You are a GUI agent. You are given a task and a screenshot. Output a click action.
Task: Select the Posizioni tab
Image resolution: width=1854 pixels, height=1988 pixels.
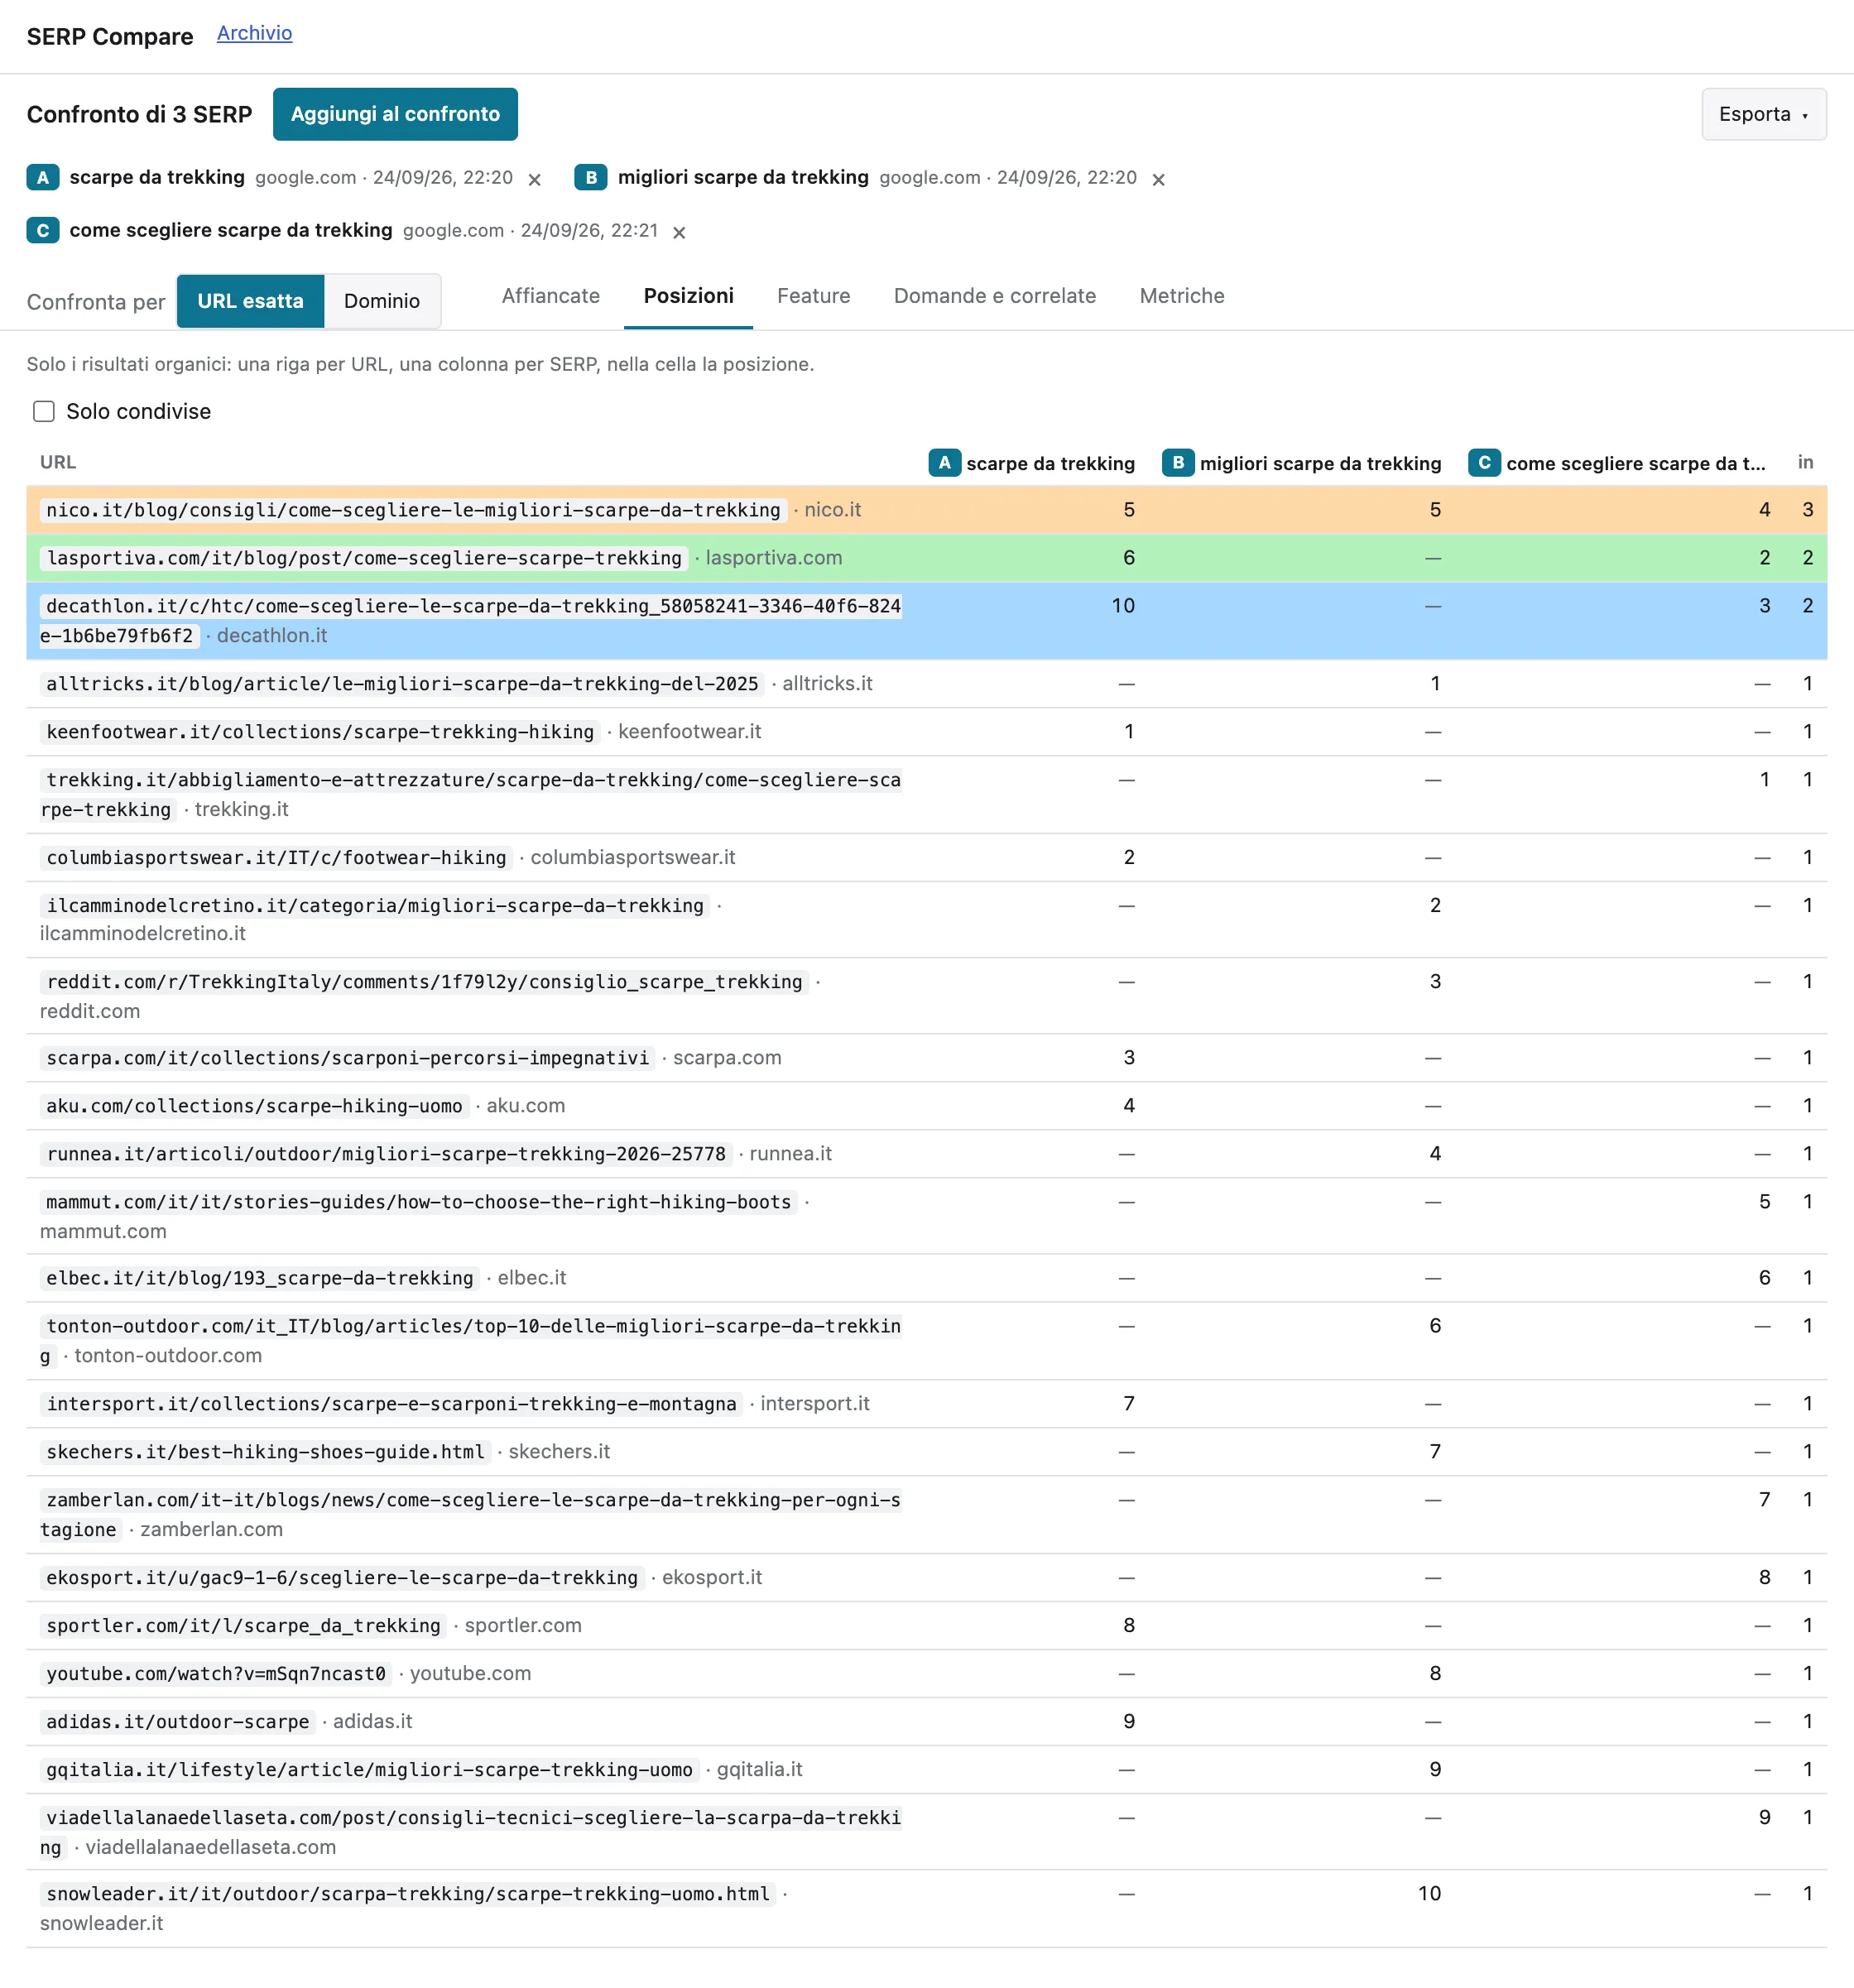pyautogui.click(x=689, y=296)
